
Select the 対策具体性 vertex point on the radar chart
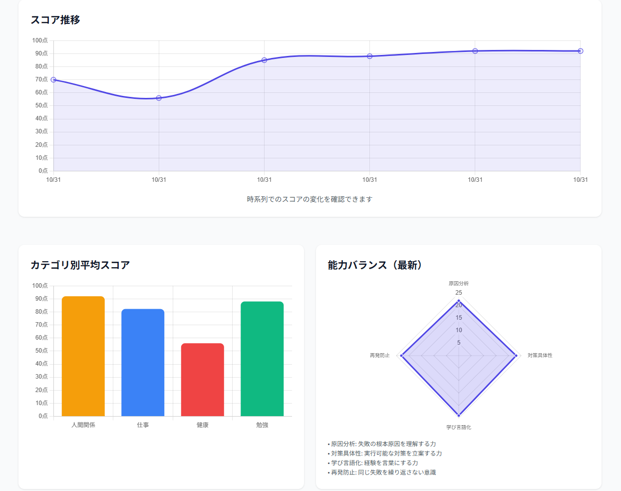(x=516, y=356)
